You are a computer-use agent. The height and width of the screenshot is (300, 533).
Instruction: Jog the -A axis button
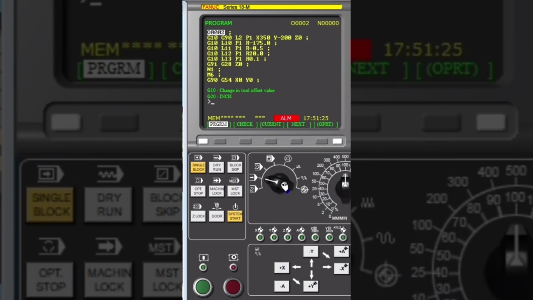click(x=282, y=286)
